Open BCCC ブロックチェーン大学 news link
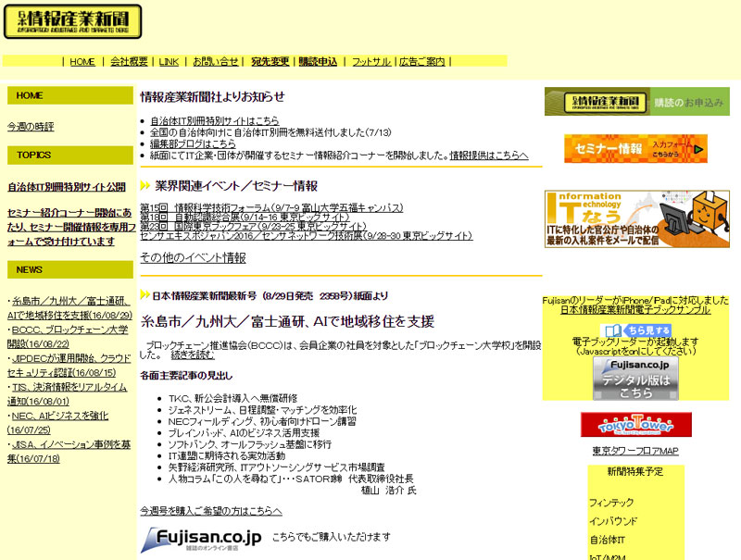The width and height of the screenshot is (741, 560). click(x=68, y=337)
